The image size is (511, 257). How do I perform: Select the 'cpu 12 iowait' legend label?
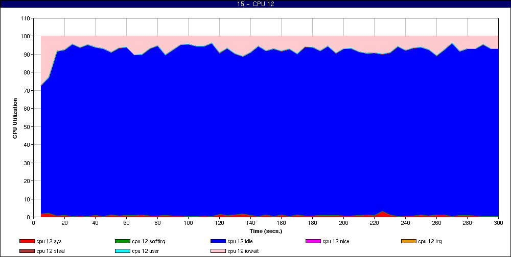tap(243, 251)
